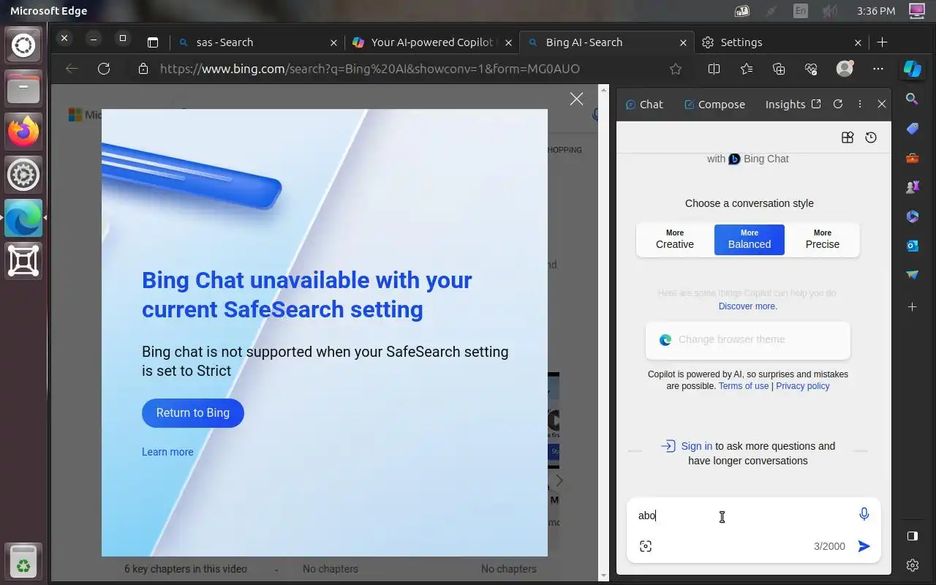Open Copilot pane more options menu
The image size is (936, 585).
[860, 104]
